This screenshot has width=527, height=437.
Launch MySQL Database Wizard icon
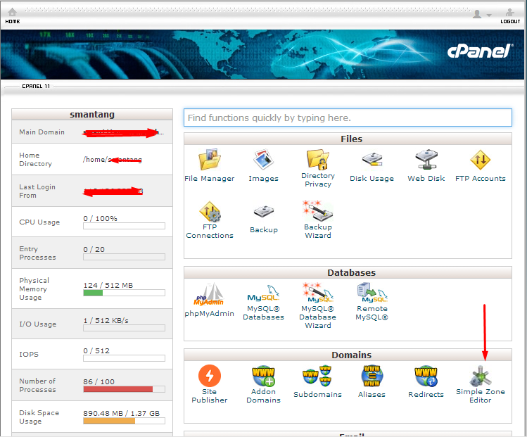pyautogui.click(x=317, y=293)
